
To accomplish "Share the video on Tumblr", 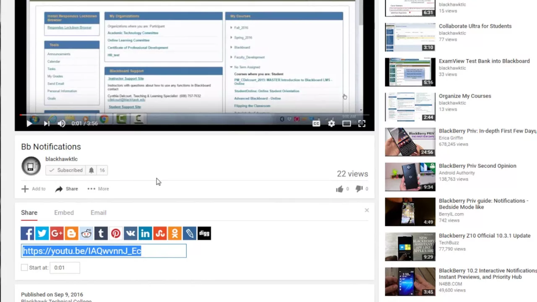I will (x=101, y=233).
